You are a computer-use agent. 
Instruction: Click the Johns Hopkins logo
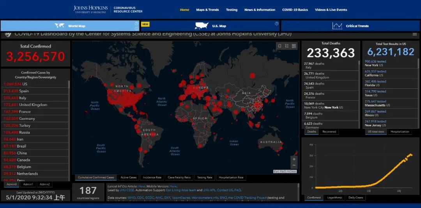[90, 10]
